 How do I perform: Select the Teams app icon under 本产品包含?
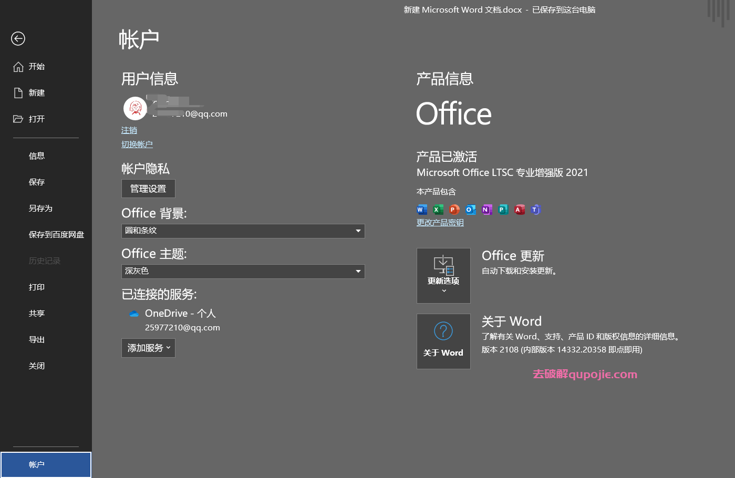535,210
